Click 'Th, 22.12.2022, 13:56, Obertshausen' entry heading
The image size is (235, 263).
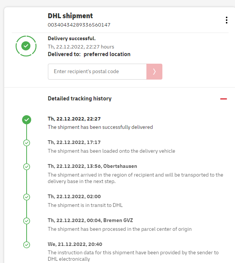[92, 166]
